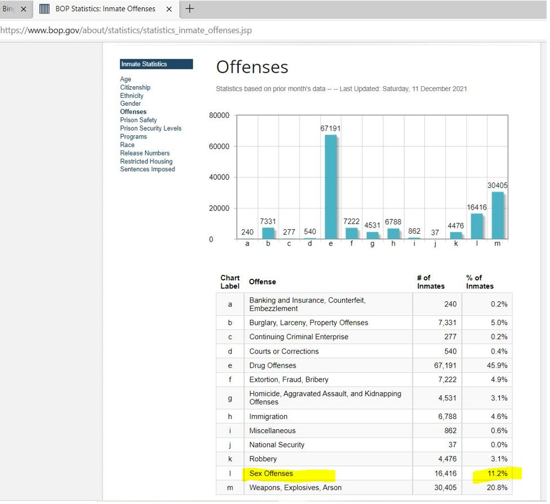Viewport: 550px width, 504px height.
Task: Click the highlighted 11.2% cell
Action: pos(487,473)
